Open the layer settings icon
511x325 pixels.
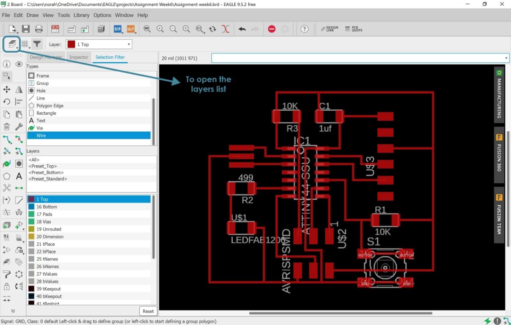tap(12, 44)
